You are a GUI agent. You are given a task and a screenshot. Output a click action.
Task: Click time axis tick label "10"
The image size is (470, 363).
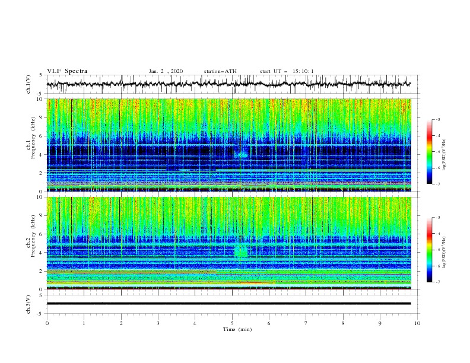click(417, 323)
